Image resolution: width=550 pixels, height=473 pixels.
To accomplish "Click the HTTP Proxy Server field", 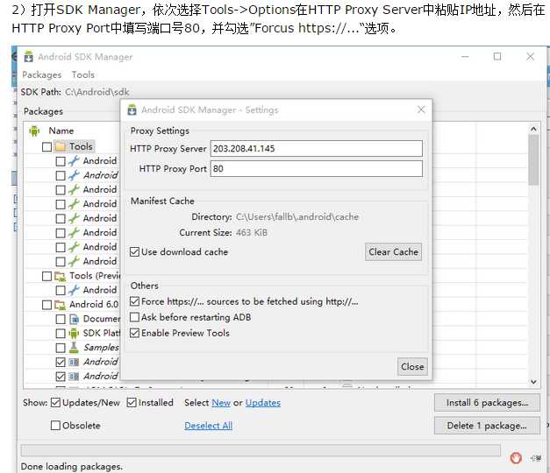I will coord(317,149).
